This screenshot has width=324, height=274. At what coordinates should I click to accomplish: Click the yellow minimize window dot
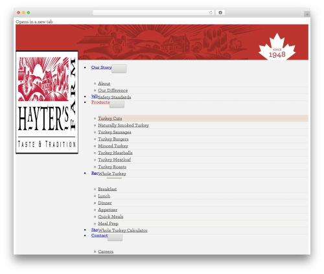click(23, 13)
